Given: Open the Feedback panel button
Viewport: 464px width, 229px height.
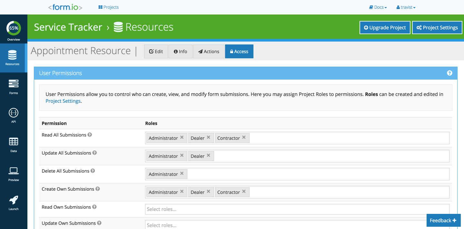Looking at the screenshot, I should 443,221.
